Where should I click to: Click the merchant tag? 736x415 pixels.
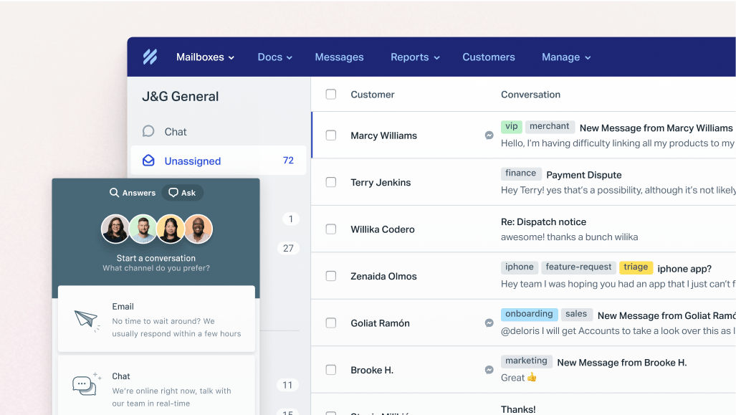pos(549,126)
